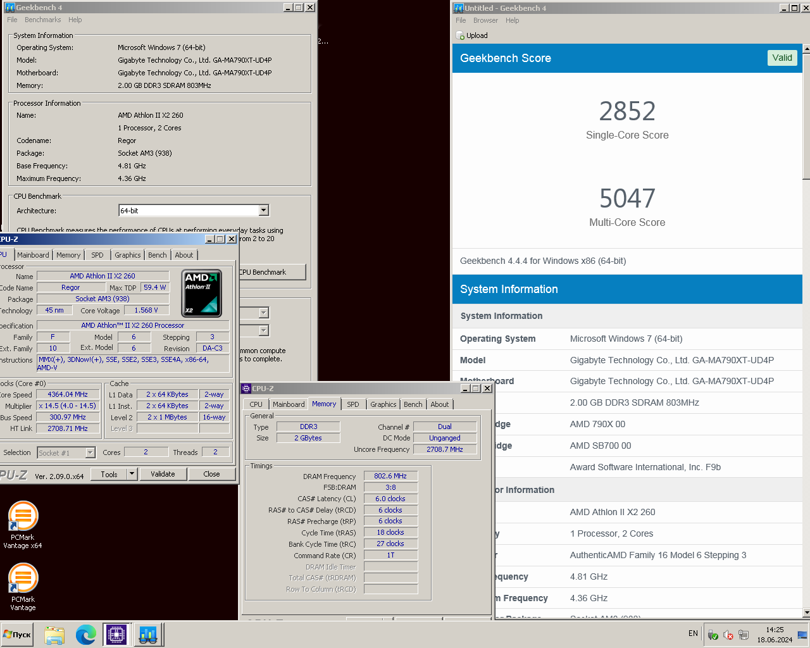The height and width of the screenshot is (648, 810).
Task: Click the Core Voltage 1.568 V value
Action: coord(146,310)
